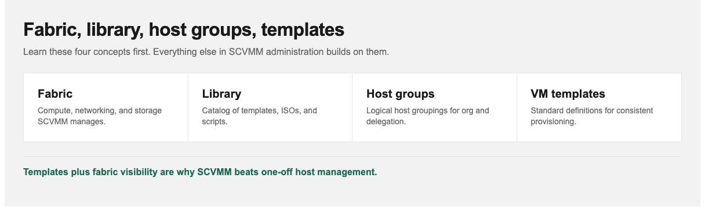
Task: Click the green "Templates plus fabric visibility" statement
Action: click(200, 172)
